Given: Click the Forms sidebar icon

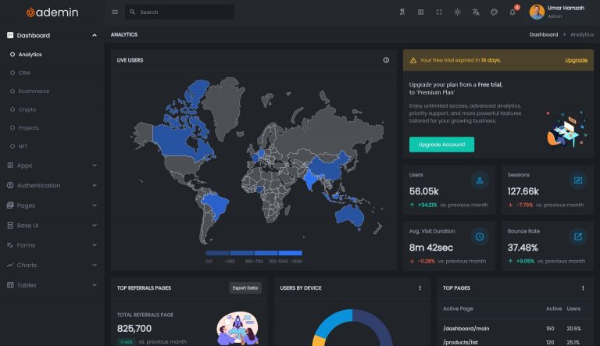Looking at the screenshot, I should coord(10,245).
